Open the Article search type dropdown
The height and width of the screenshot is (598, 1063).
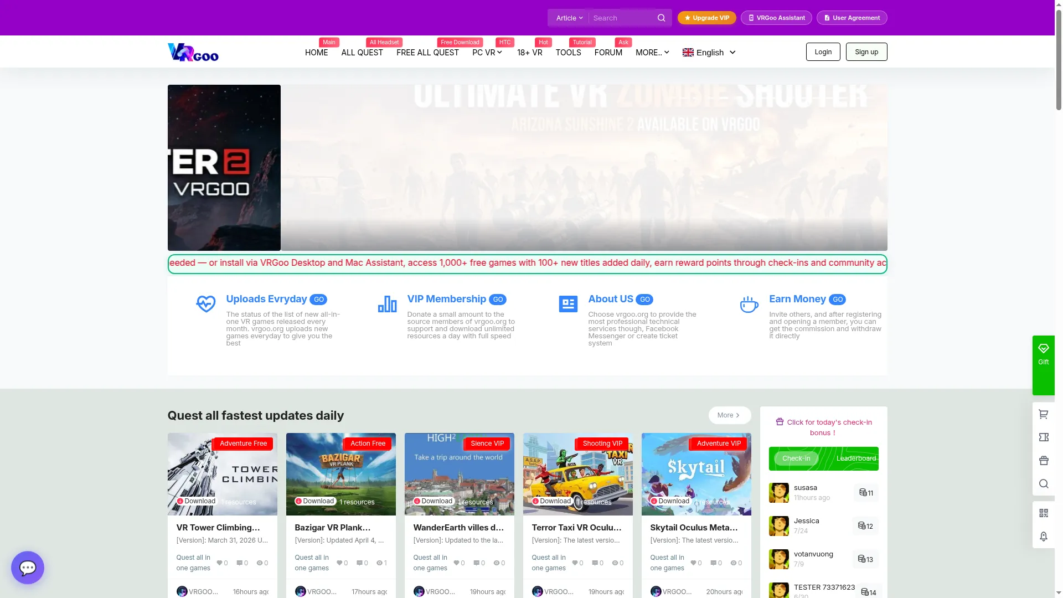click(x=569, y=18)
